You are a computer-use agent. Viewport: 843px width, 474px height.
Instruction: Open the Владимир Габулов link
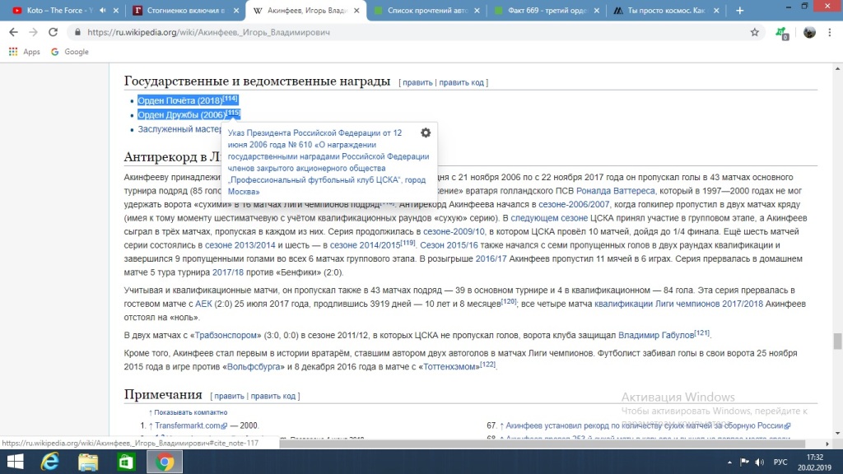pyautogui.click(x=656, y=336)
